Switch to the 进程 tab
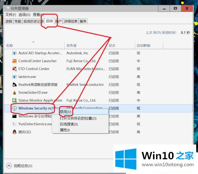Screen dimensions: 198x174 coord(9,21)
